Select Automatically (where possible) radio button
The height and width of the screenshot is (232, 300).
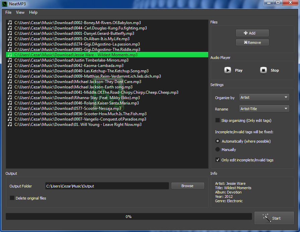pos(218,141)
